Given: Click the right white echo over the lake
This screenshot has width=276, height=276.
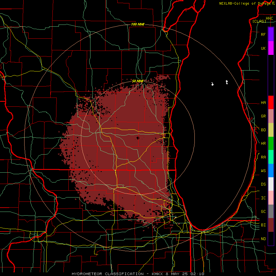Looking at the screenshot, I should point(227,82).
